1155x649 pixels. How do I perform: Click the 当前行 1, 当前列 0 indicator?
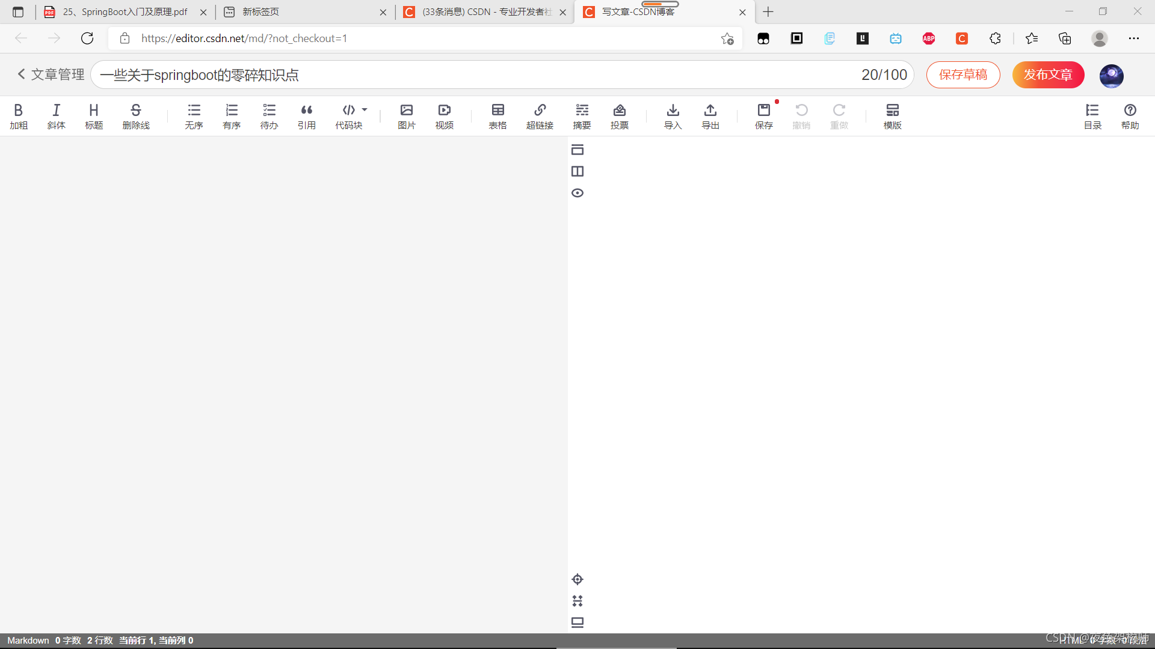pyautogui.click(x=156, y=641)
